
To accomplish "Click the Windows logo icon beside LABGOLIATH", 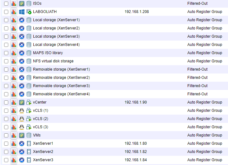I will (22, 12).
